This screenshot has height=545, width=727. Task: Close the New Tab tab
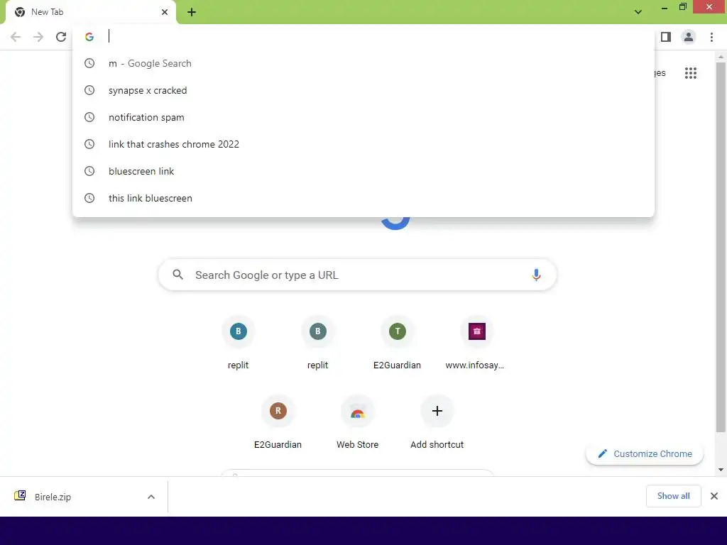165,12
